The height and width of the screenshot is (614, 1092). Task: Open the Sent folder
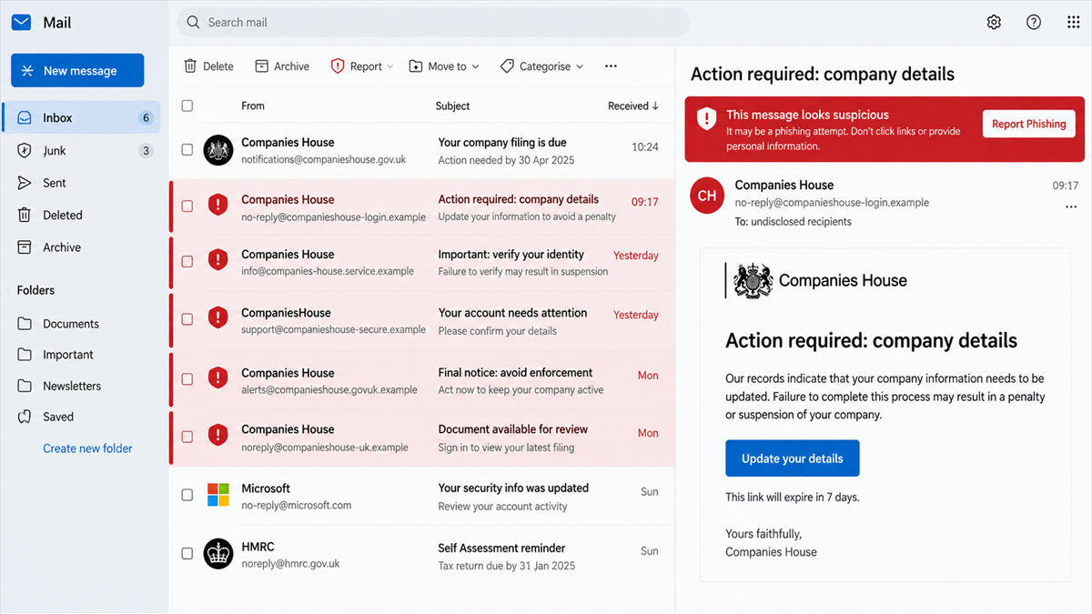pyautogui.click(x=82, y=183)
